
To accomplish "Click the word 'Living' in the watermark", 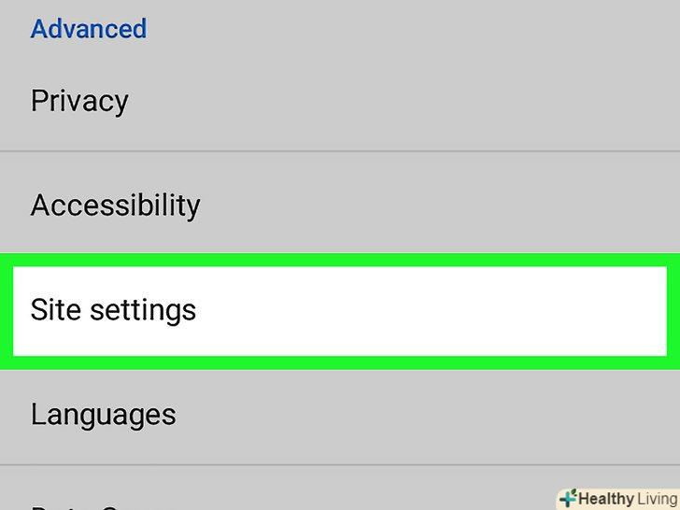I will pyautogui.click(x=658, y=499).
